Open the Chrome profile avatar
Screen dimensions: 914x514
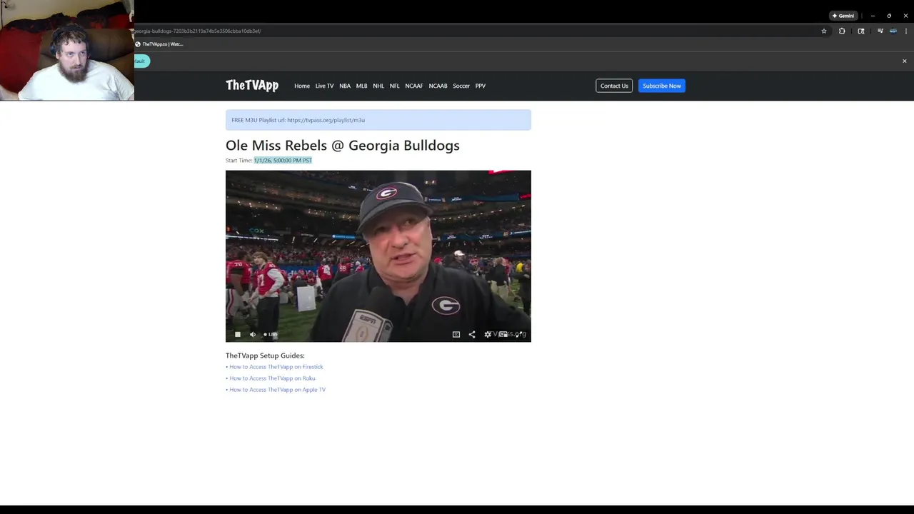coord(893,31)
